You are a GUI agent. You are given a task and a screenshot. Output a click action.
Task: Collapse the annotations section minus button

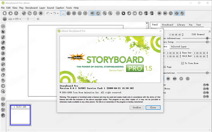207,73
